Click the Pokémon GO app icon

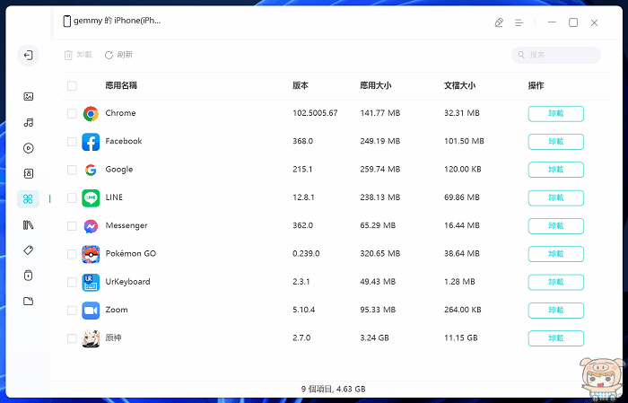click(91, 254)
